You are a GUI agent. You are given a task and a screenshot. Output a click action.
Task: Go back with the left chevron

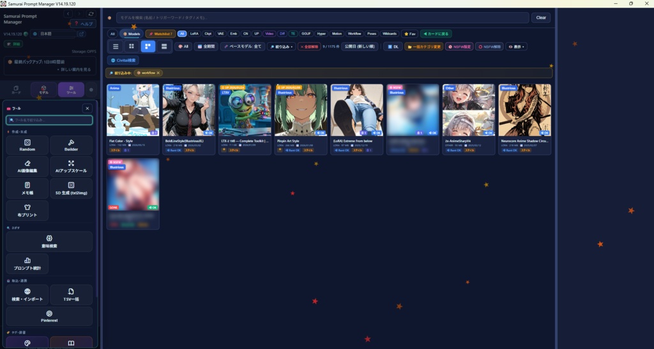pos(68,14)
